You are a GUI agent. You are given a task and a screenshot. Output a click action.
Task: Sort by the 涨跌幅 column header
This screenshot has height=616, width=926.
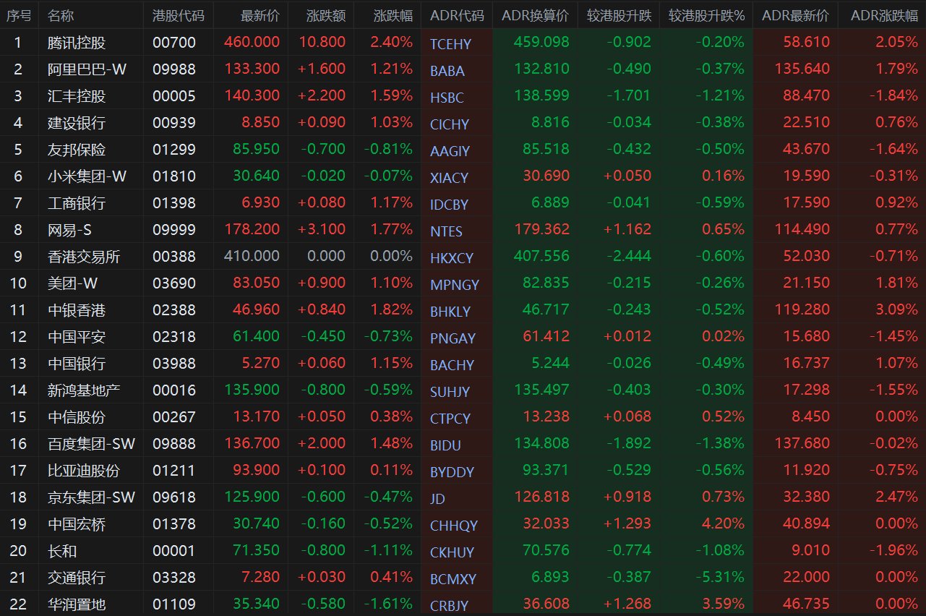[393, 15]
